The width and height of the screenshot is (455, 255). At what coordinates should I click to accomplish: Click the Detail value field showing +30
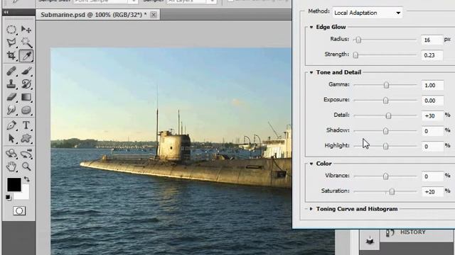(432, 116)
